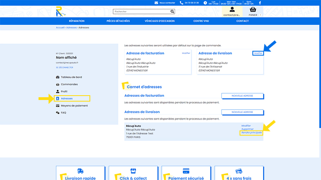Click the Livraison rapide card
321x180 pixels.
[80, 173]
